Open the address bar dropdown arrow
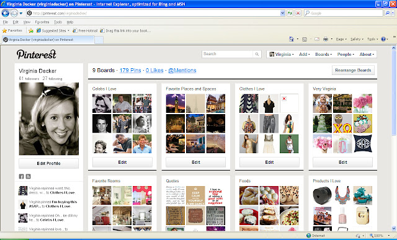The image size is (397, 240). tap(283, 13)
